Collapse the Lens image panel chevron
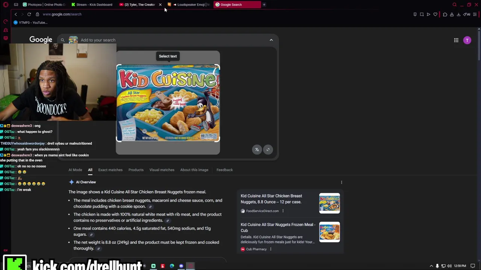 pyautogui.click(x=271, y=40)
